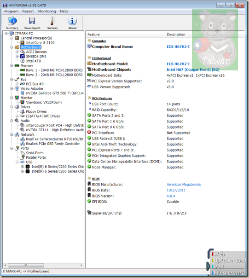The image size is (249, 278).
Task: Select the ITMARK-PC computer icon in tree
Action: (12, 33)
